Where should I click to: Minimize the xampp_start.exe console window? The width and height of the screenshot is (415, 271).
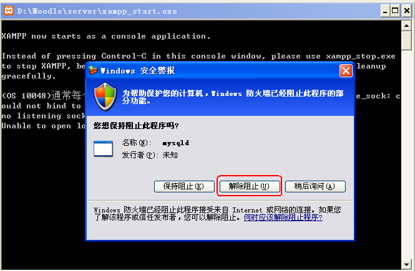pos(385,11)
